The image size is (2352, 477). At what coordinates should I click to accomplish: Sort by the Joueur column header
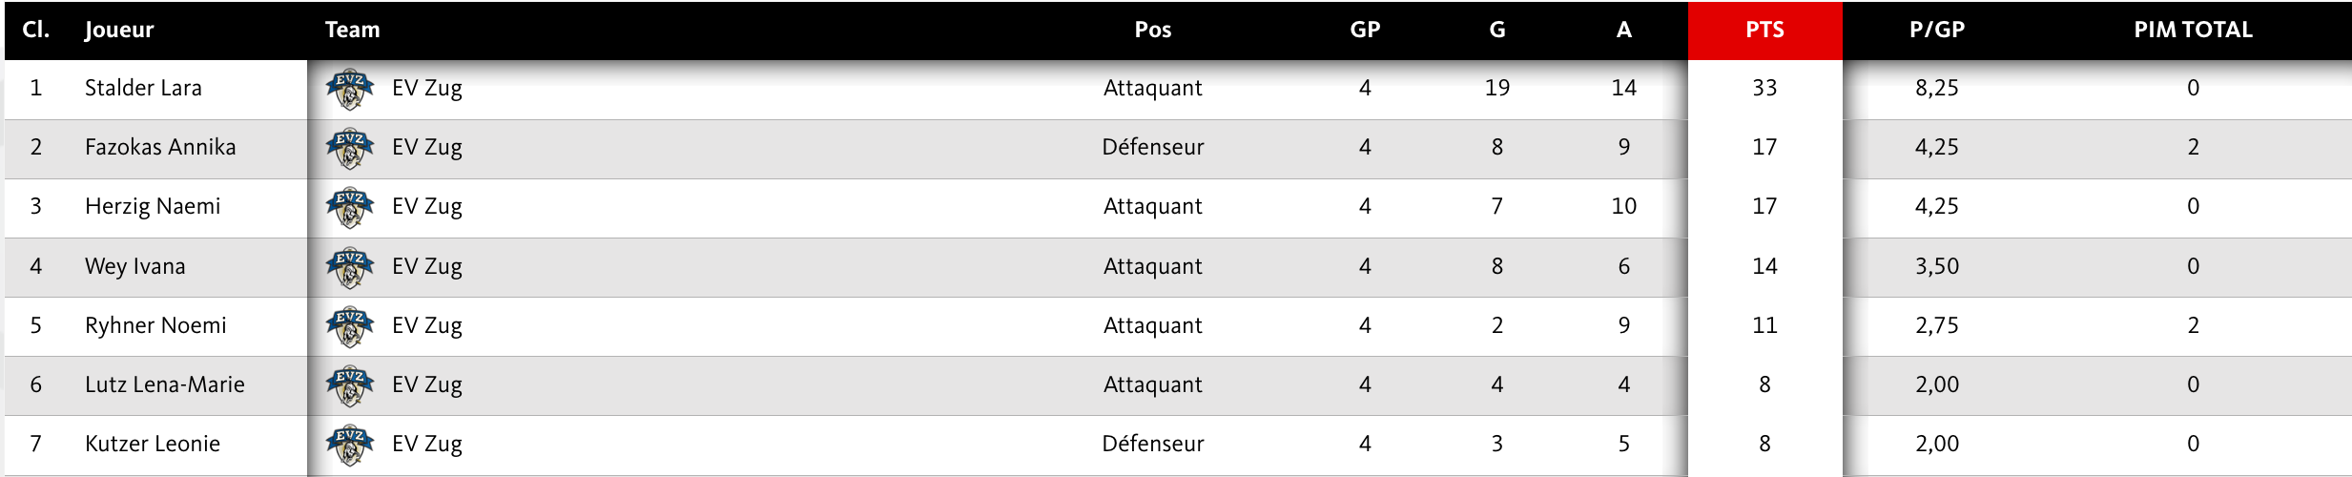(x=119, y=30)
